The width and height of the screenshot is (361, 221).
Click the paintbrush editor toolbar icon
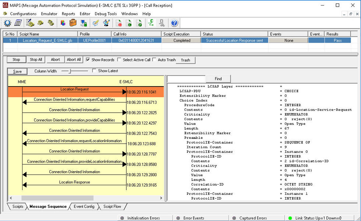[x=106, y=23]
